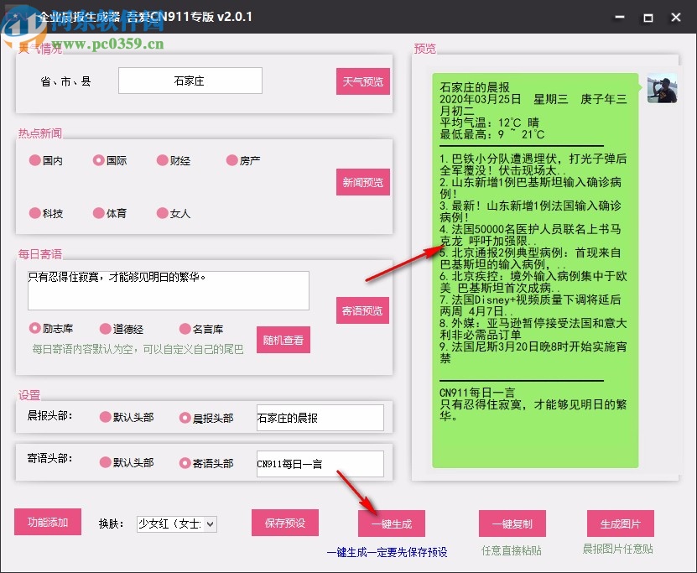Image resolution: width=697 pixels, height=573 pixels.
Task: Click 生成图片 to create the report image
Action: click(620, 522)
